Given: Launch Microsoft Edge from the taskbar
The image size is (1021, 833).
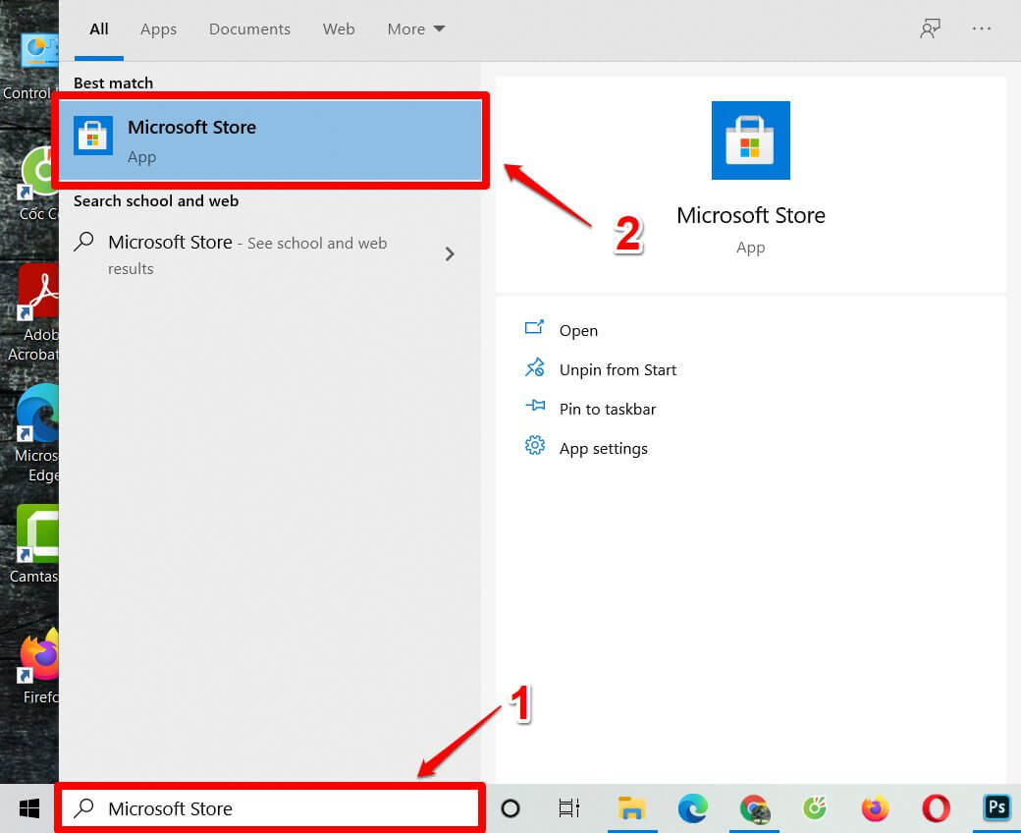Looking at the screenshot, I should click(693, 808).
